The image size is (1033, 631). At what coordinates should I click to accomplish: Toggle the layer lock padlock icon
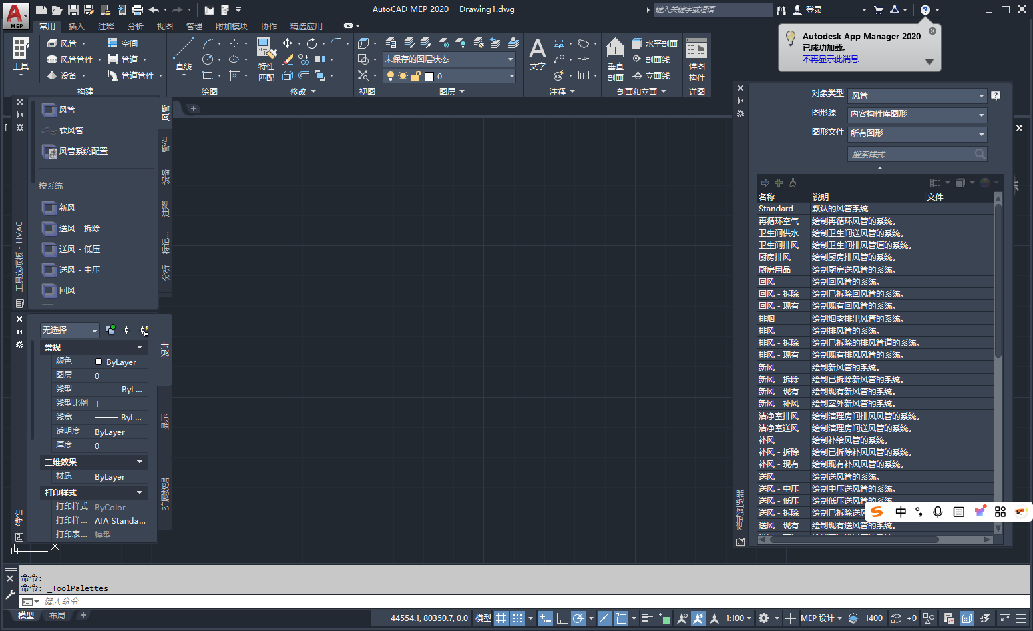point(415,75)
